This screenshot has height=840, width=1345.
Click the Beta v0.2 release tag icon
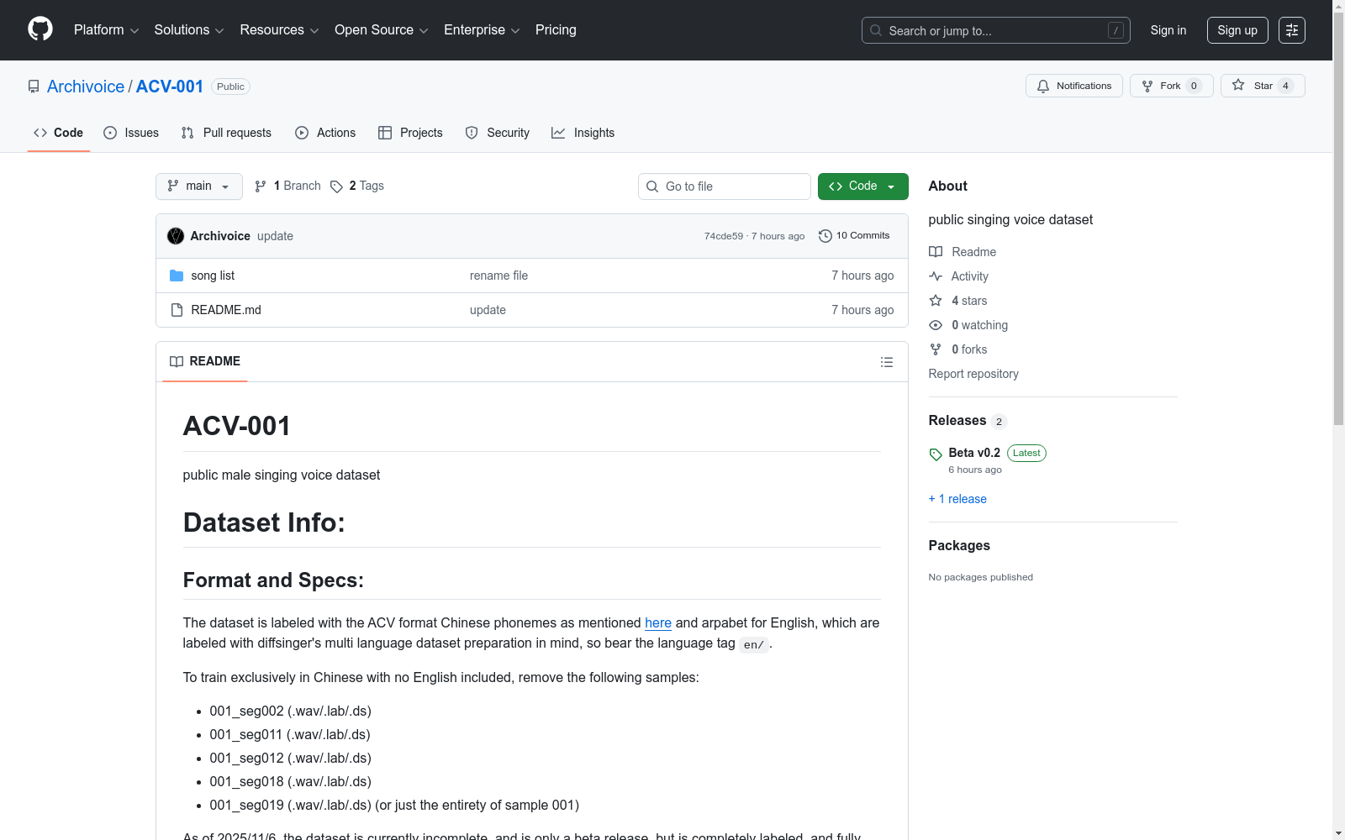coord(936,454)
